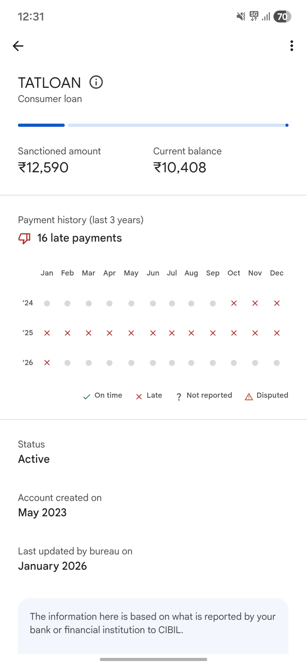Image resolution: width=307 pixels, height=665 pixels.
Task: Tap the Current balance amount ₹10,408
Action: pyautogui.click(x=180, y=167)
